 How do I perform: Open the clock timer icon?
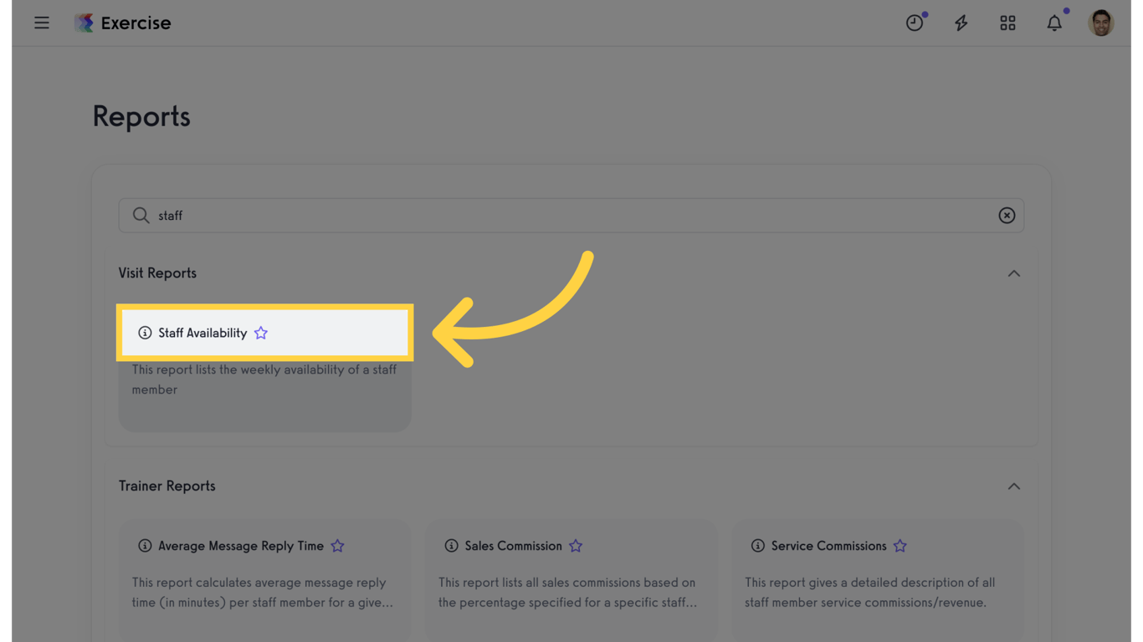coord(915,23)
